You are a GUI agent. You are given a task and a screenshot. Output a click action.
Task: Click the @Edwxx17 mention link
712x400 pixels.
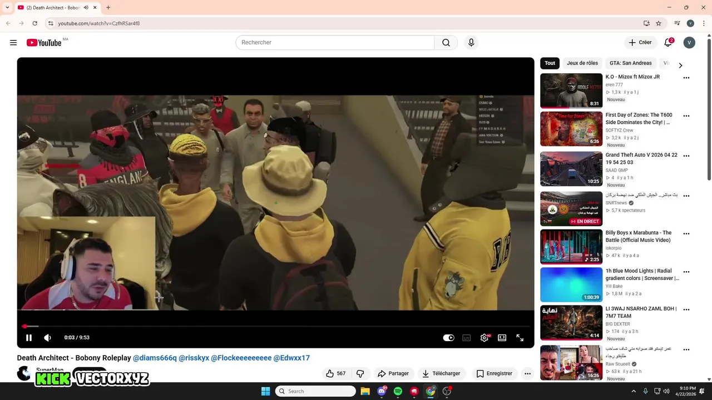click(x=291, y=358)
